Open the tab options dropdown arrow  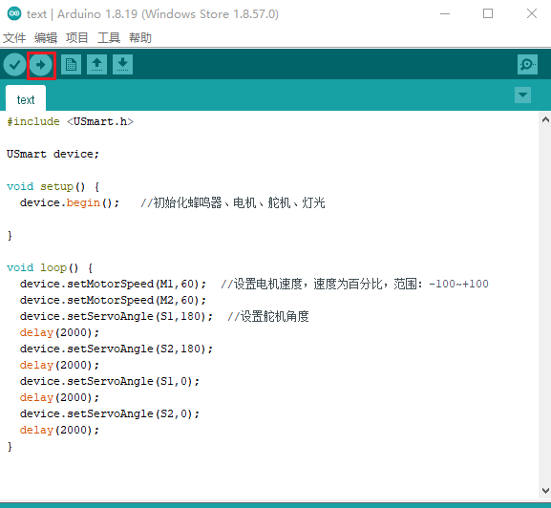(x=522, y=95)
